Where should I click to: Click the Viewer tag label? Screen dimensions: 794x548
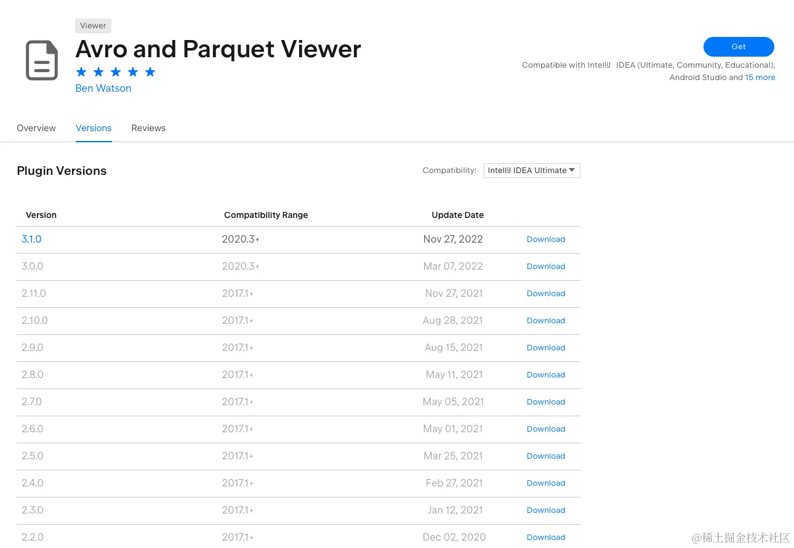point(93,26)
